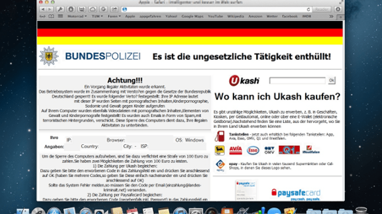Open the Google Maps bookmark
This screenshot has height=214, width=382.
click(192, 16)
